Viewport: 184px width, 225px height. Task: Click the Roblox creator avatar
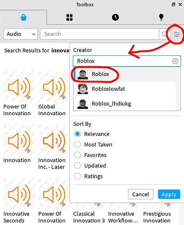click(x=83, y=74)
